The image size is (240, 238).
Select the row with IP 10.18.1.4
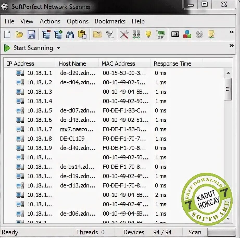tap(114, 101)
